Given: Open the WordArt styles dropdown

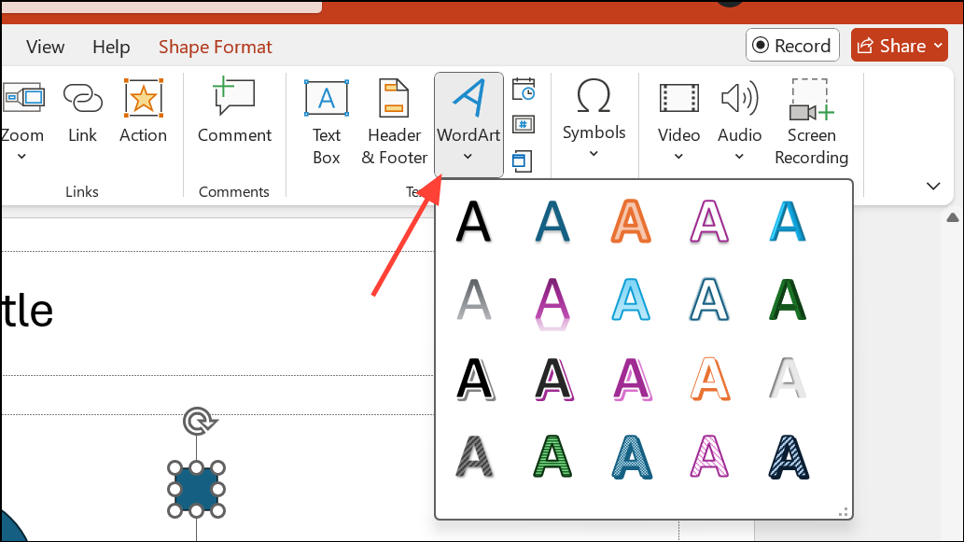Looking at the screenshot, I should pos(468,154).
